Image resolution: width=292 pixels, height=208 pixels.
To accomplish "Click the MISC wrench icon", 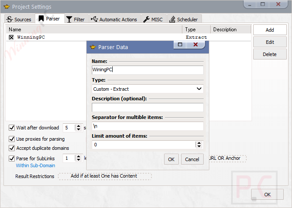I will [x=146, y=19].
